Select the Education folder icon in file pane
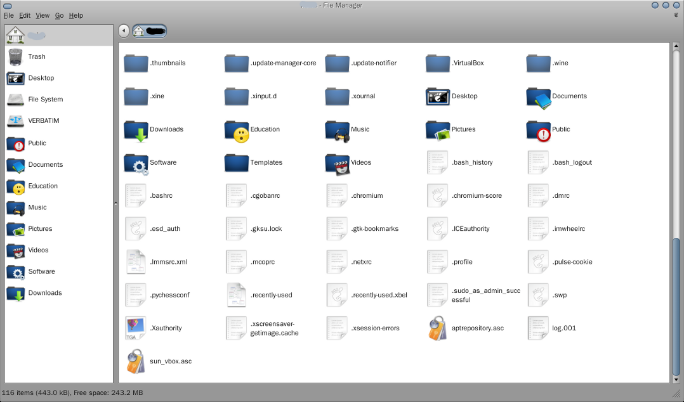 pyautogui.click(x=237, y=131)
